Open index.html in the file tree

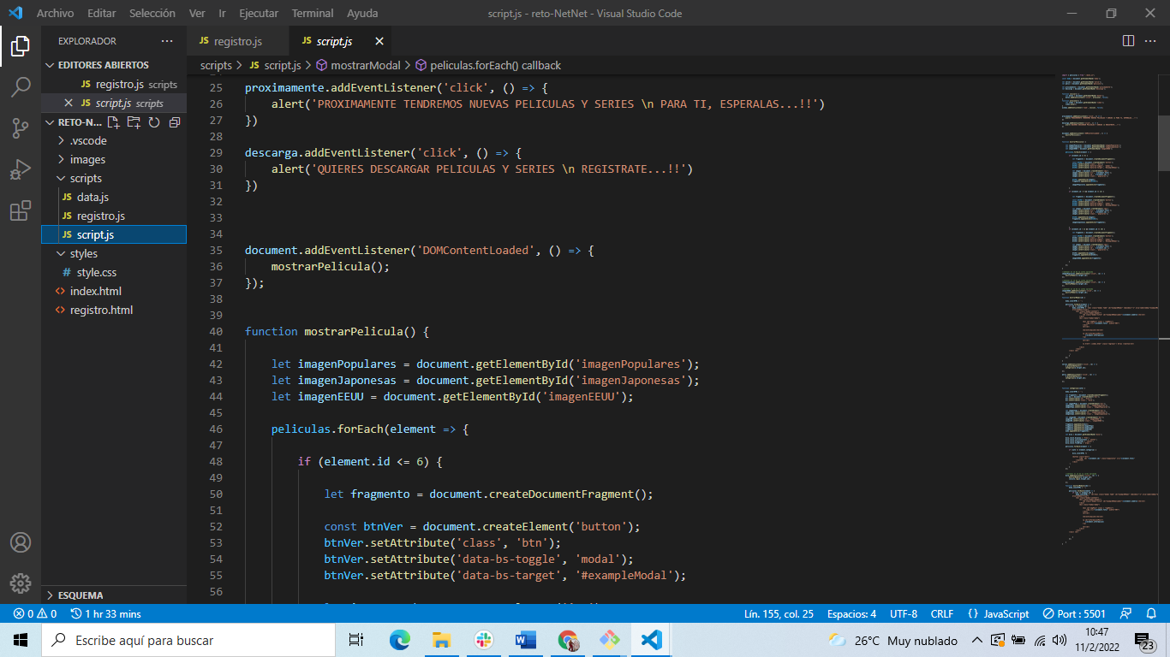click(114, 291)
